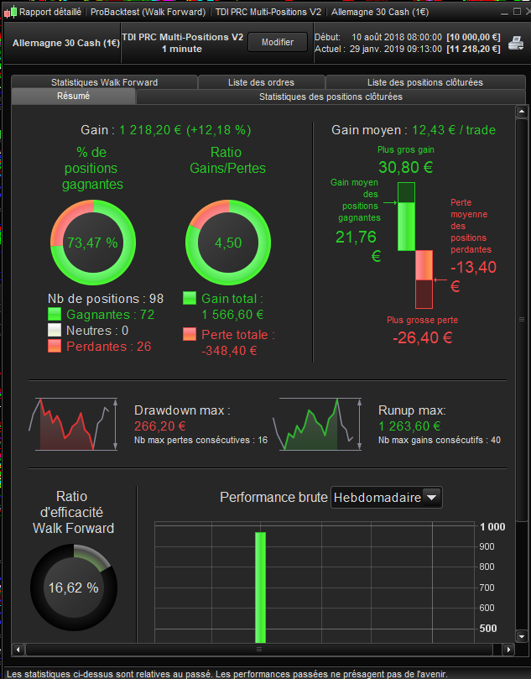The height and width of the screenshot is (679, 531).
Task: Click the '-13,40' average loss value
Action: 473,267
